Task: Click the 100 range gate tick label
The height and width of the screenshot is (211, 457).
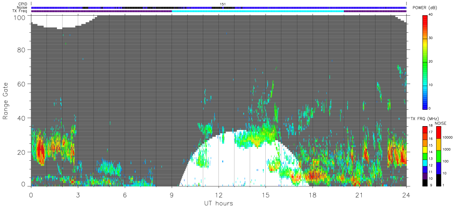Action: tap(19, 17)
